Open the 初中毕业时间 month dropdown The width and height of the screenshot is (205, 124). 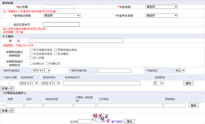(x=47, y=71)
